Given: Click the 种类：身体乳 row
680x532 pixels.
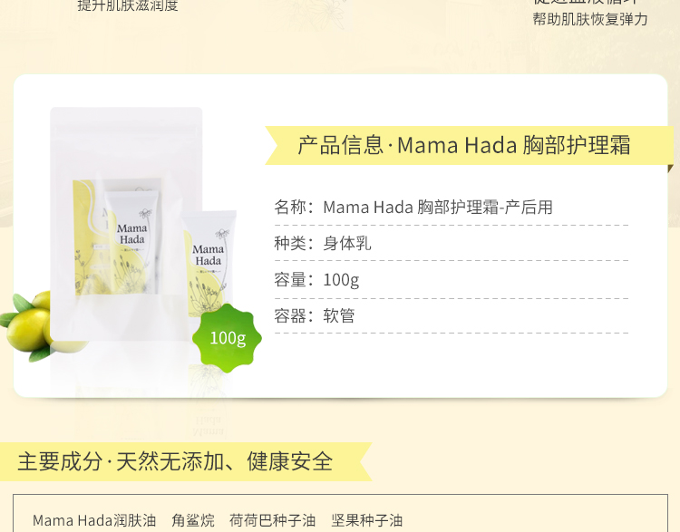Looking at the screenshot, I should click(451, 243).
